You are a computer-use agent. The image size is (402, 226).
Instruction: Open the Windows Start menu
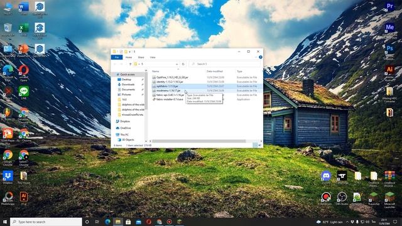(5, 222)
